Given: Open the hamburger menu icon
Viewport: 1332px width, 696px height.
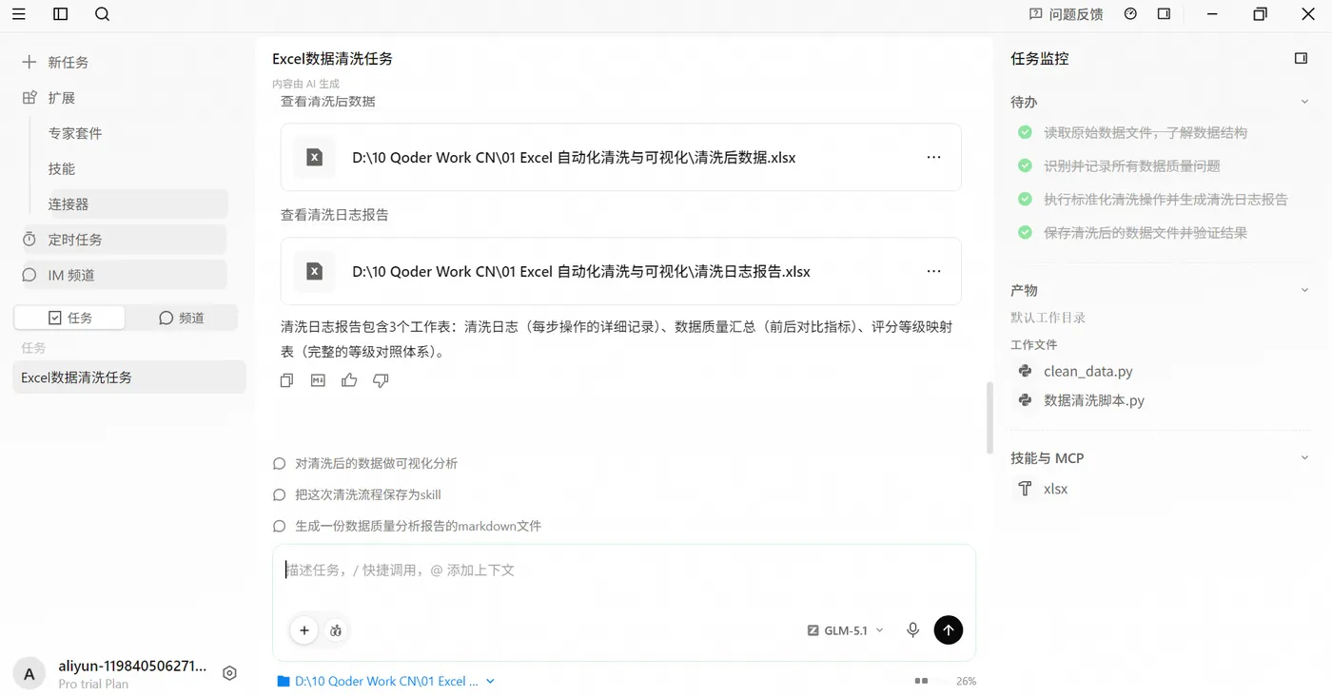Looking at the screenshot, I should point(19,14).
